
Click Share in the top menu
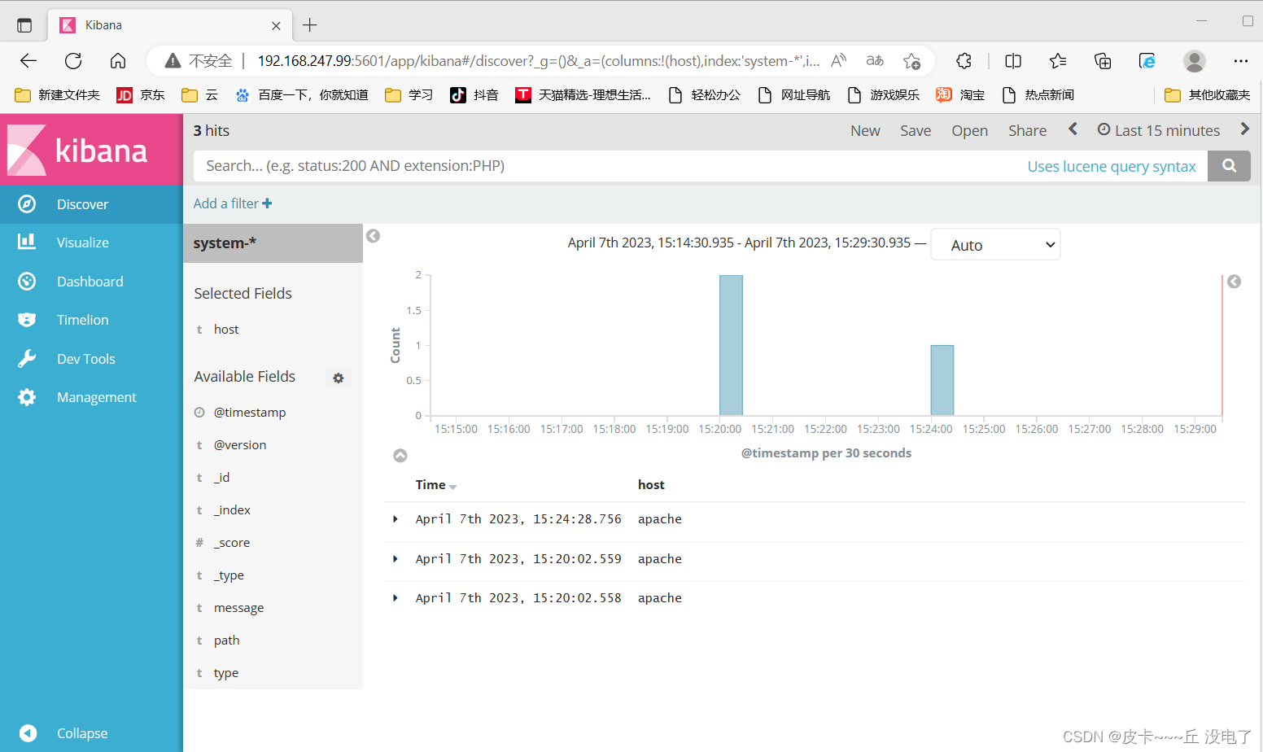[1028, 131]
